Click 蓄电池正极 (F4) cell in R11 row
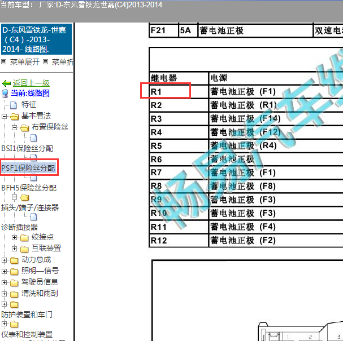Image resolution: width=343 pixels, height=341 pixels. coord(276,227)
